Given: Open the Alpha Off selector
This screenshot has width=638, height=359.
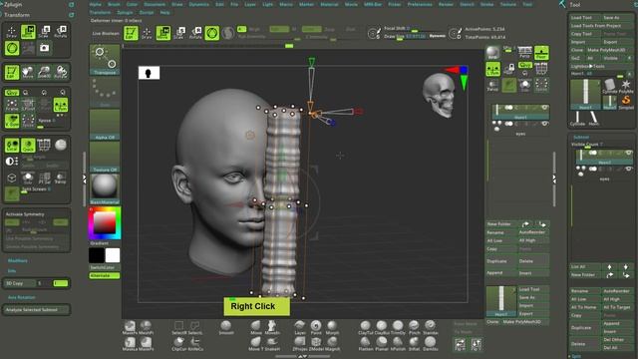Looking at the screenshot, I should [105, 125].
